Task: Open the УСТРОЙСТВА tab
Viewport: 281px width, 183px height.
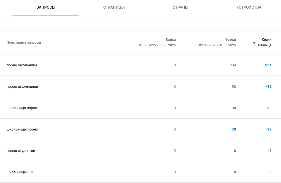Action: 249,7
